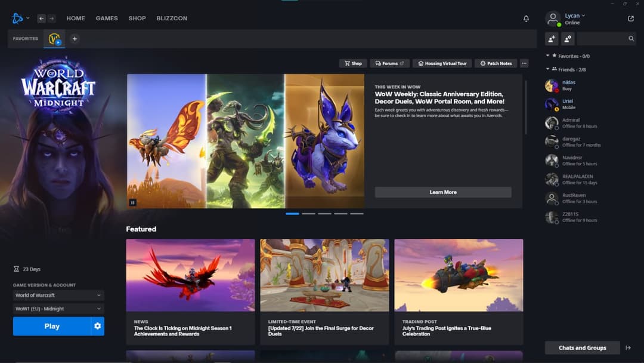Open the more options ellipsis menu
The width and height of the screenshot is (644, 363).
524,63
